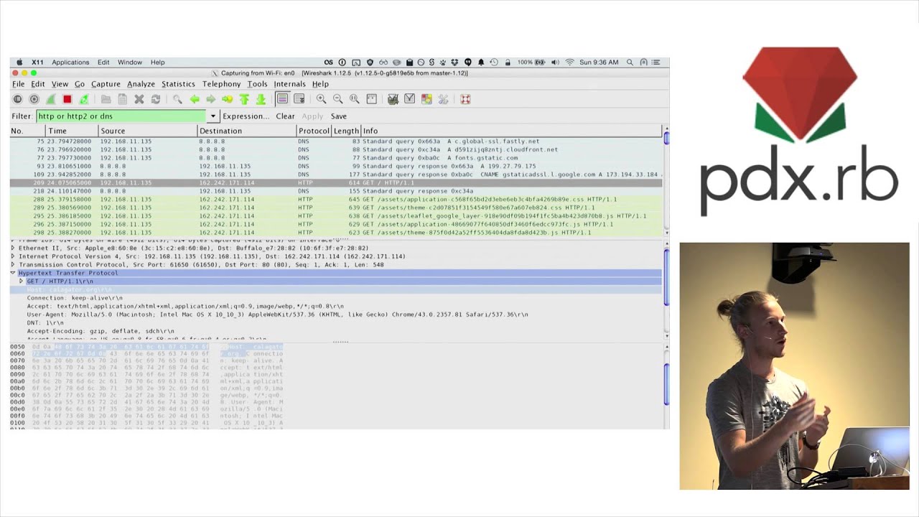Go back in packet history
This screenshot has height=517, width=919.
point(194,99)
